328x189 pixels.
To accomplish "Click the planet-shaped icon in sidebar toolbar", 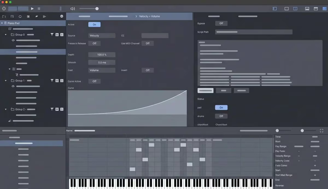I will pyautogui.click(x=36, y=16).
